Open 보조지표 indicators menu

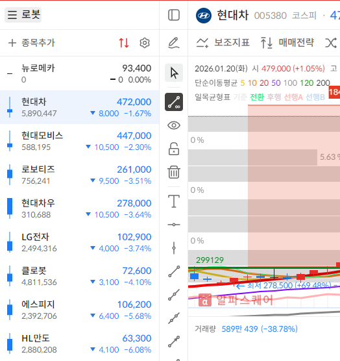223,43
